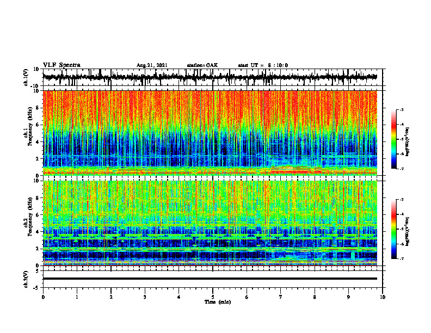Click the ch.2 spectrogram plot area
Screen dimensions: 431x333
tap(210, 223)
